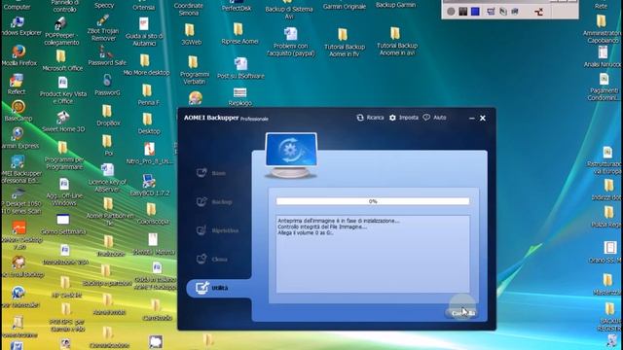
Task: Open the Penna F folder
Action: (148, 94)
